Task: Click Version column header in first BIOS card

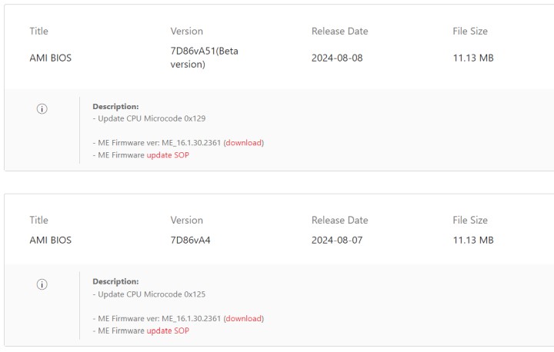Action: point(187,32)
